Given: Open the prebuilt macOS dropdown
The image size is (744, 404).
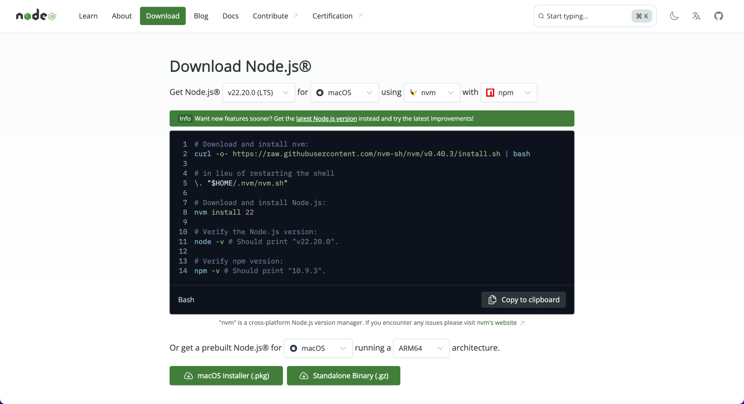Looking at the screenshot, I should click(x=318, y=348).
